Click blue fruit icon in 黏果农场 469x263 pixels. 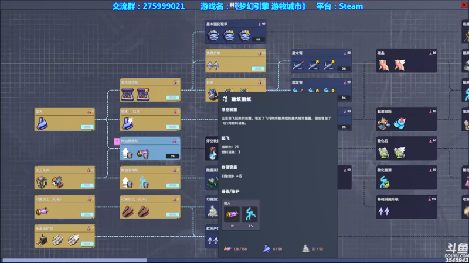(400, 123)
